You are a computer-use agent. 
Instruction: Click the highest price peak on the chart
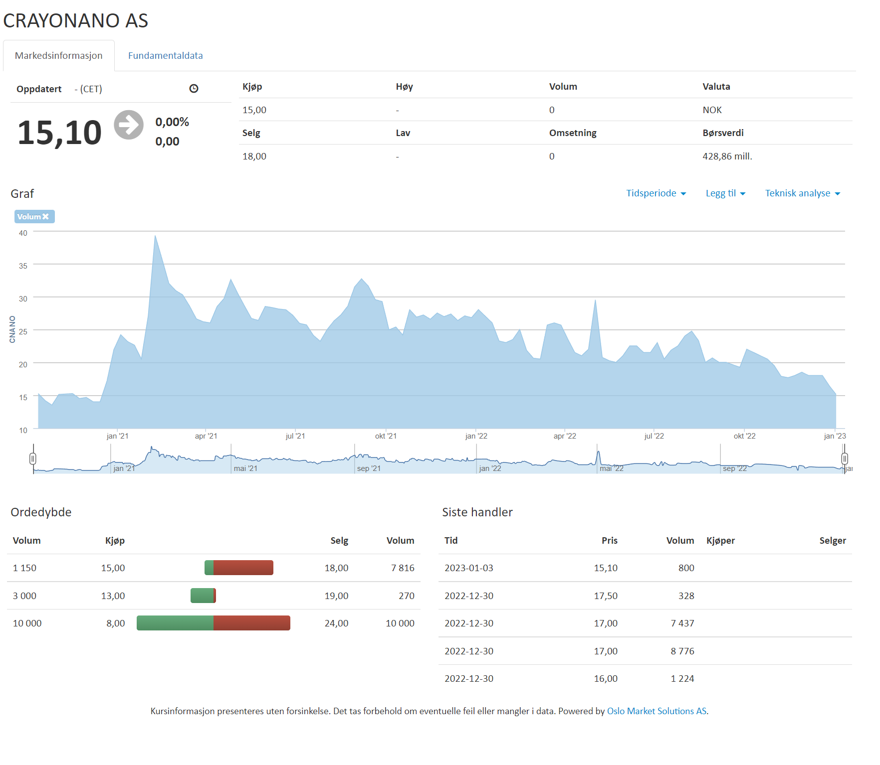tap(155, 236)
